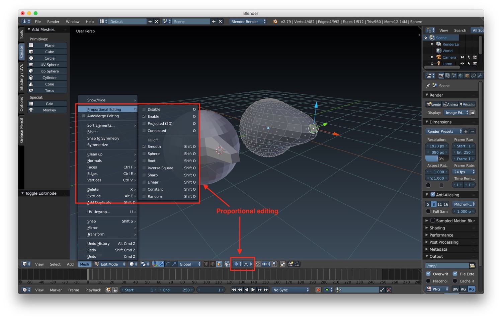
Task: Add a Torus mesh
Action: [47, 90]
